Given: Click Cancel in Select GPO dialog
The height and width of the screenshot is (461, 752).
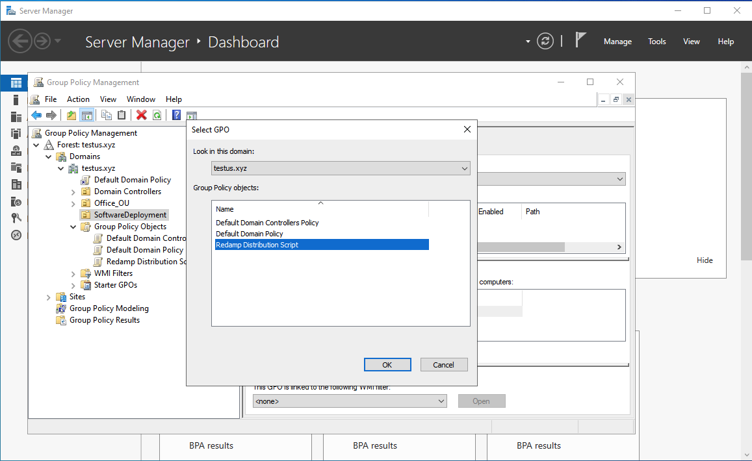Looking at the screenshot, I should (443, 365).
